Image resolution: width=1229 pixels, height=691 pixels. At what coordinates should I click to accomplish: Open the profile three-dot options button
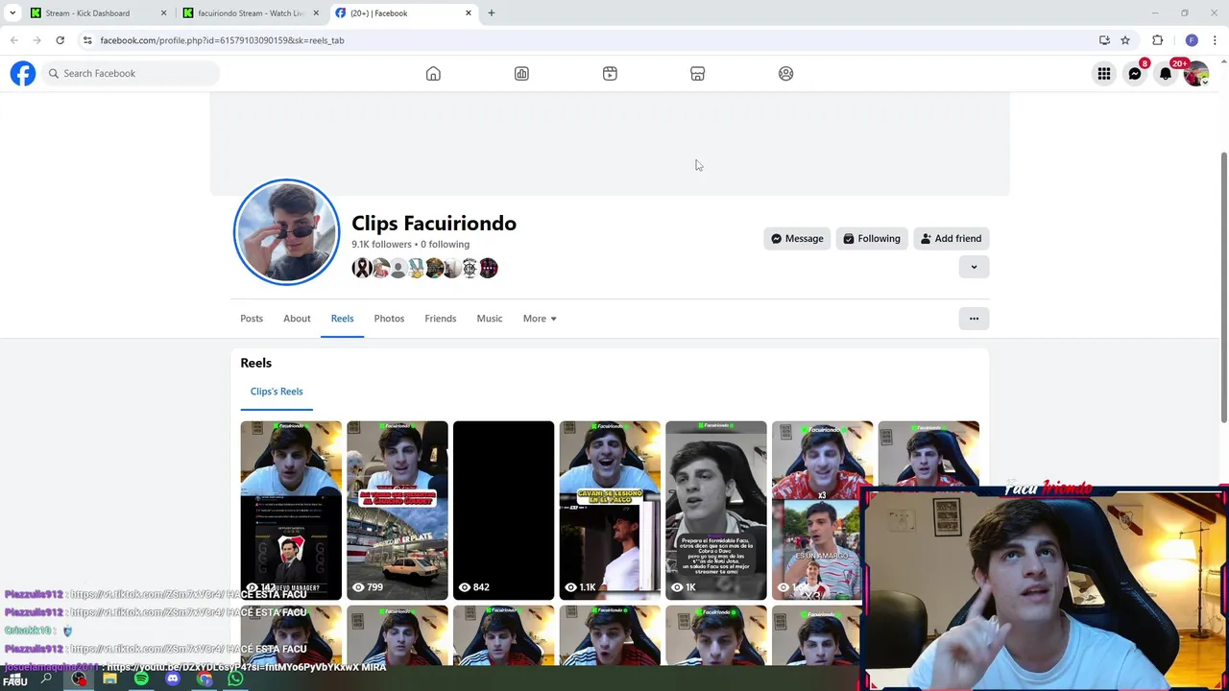pos(974,319)
